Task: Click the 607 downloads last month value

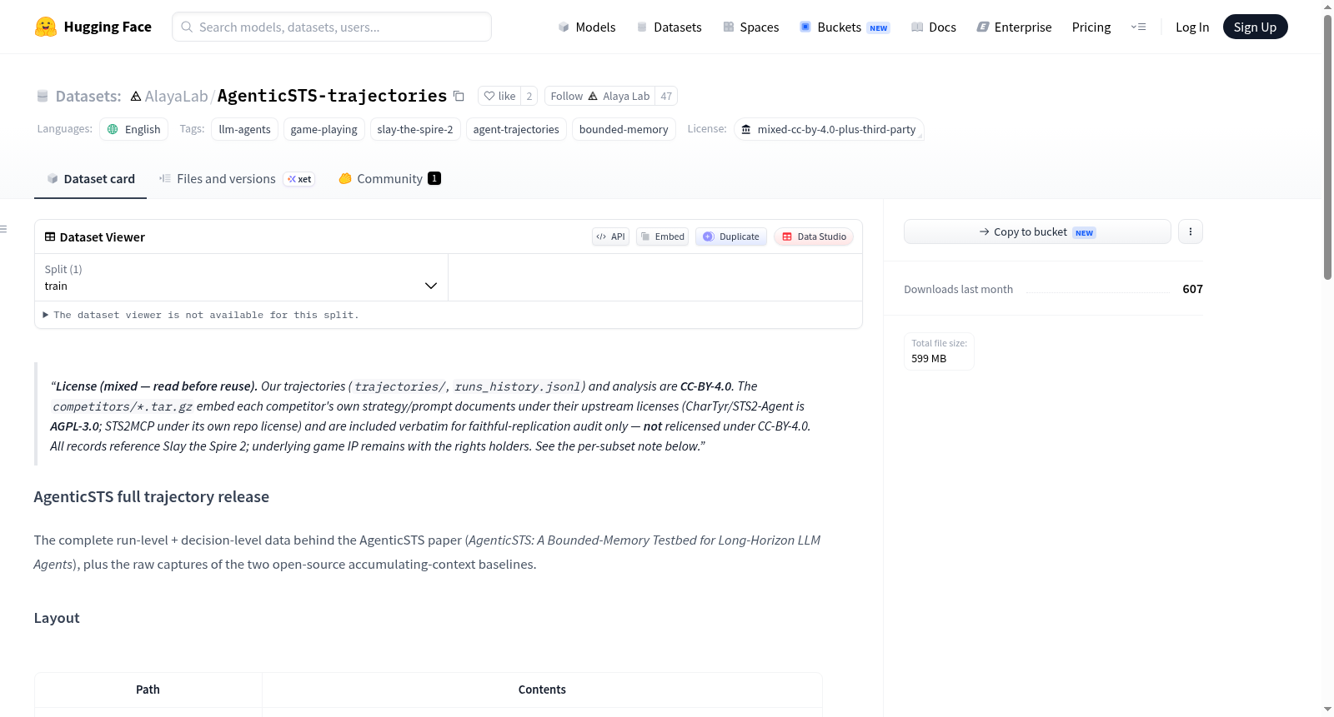Action: coord(1192,289)
